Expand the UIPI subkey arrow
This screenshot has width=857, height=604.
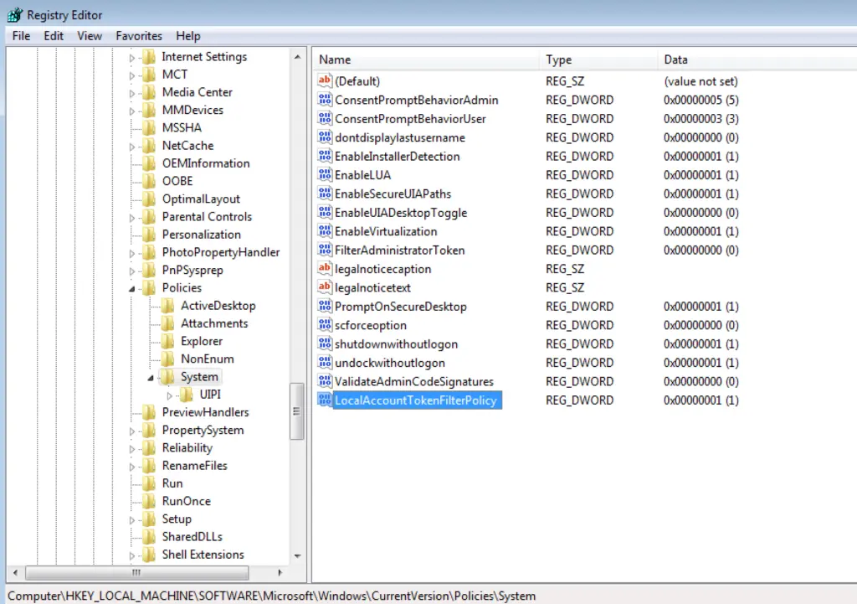tap(169, 395)
